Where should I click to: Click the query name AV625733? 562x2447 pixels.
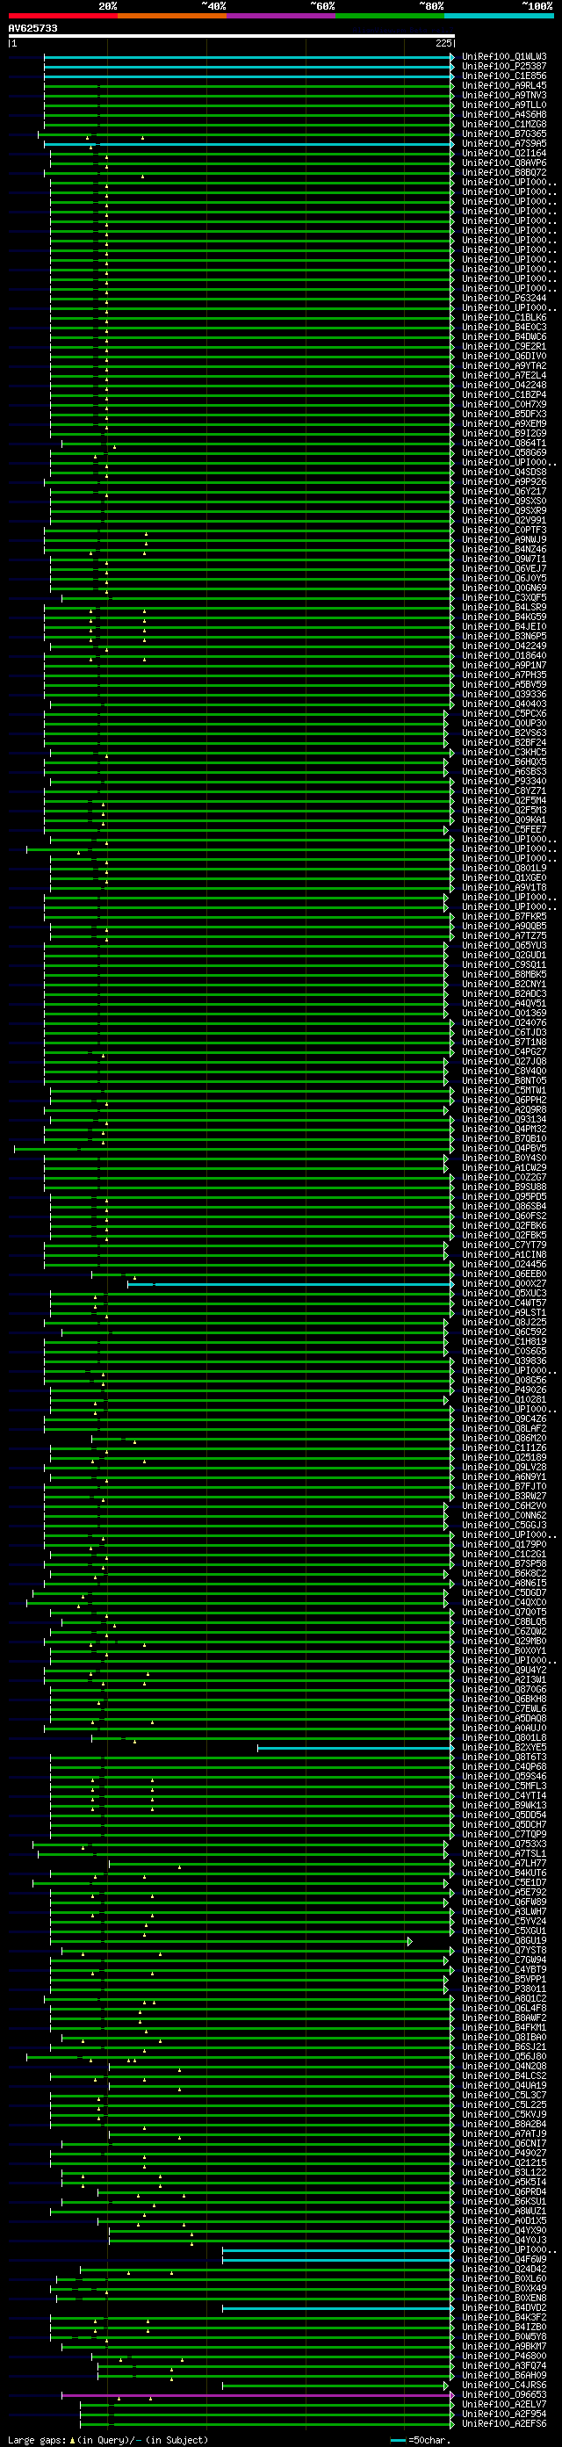[32, 28]
